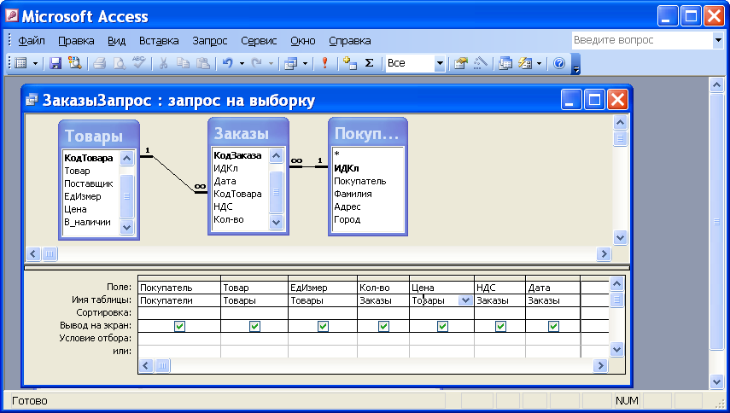Screen dimensions: 730x413
Task: Uncheck display box for Дата column
Action: (553, 326)
